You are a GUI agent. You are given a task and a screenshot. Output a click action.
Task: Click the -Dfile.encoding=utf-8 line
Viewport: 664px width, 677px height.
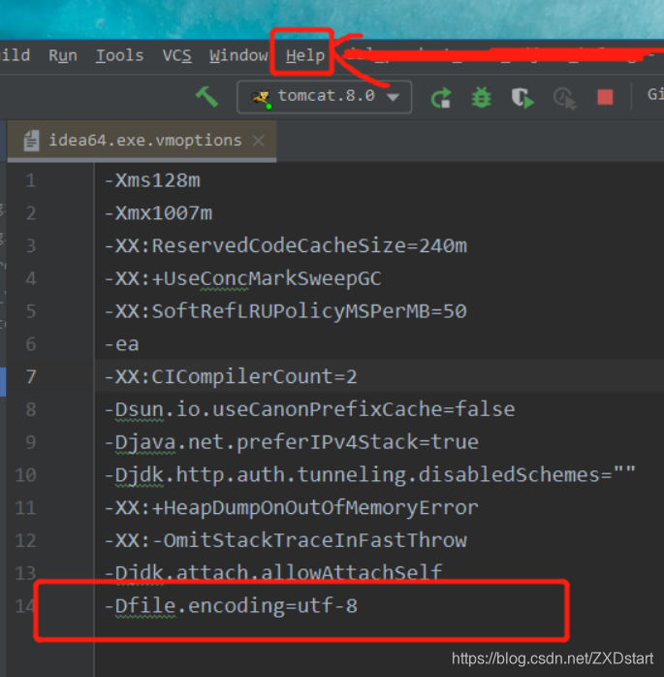pyautogui.click(x=231, y=606)
